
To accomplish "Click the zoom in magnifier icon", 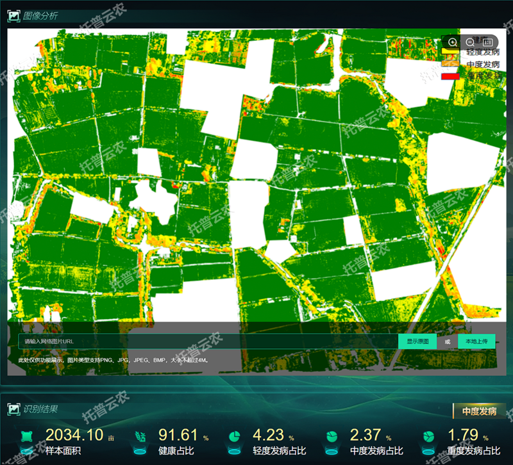I will [453, 42].
